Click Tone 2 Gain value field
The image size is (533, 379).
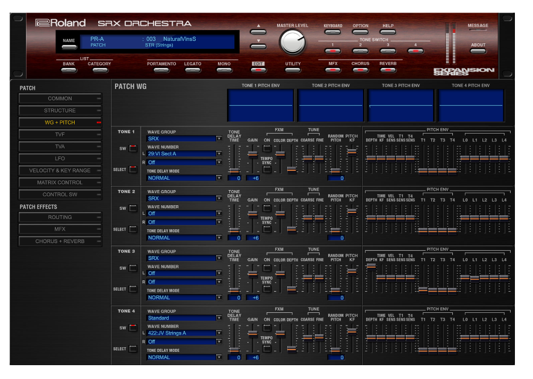point(253,238)
